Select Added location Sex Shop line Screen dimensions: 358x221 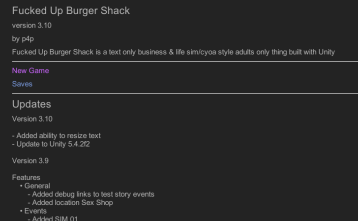coord(70,203)
